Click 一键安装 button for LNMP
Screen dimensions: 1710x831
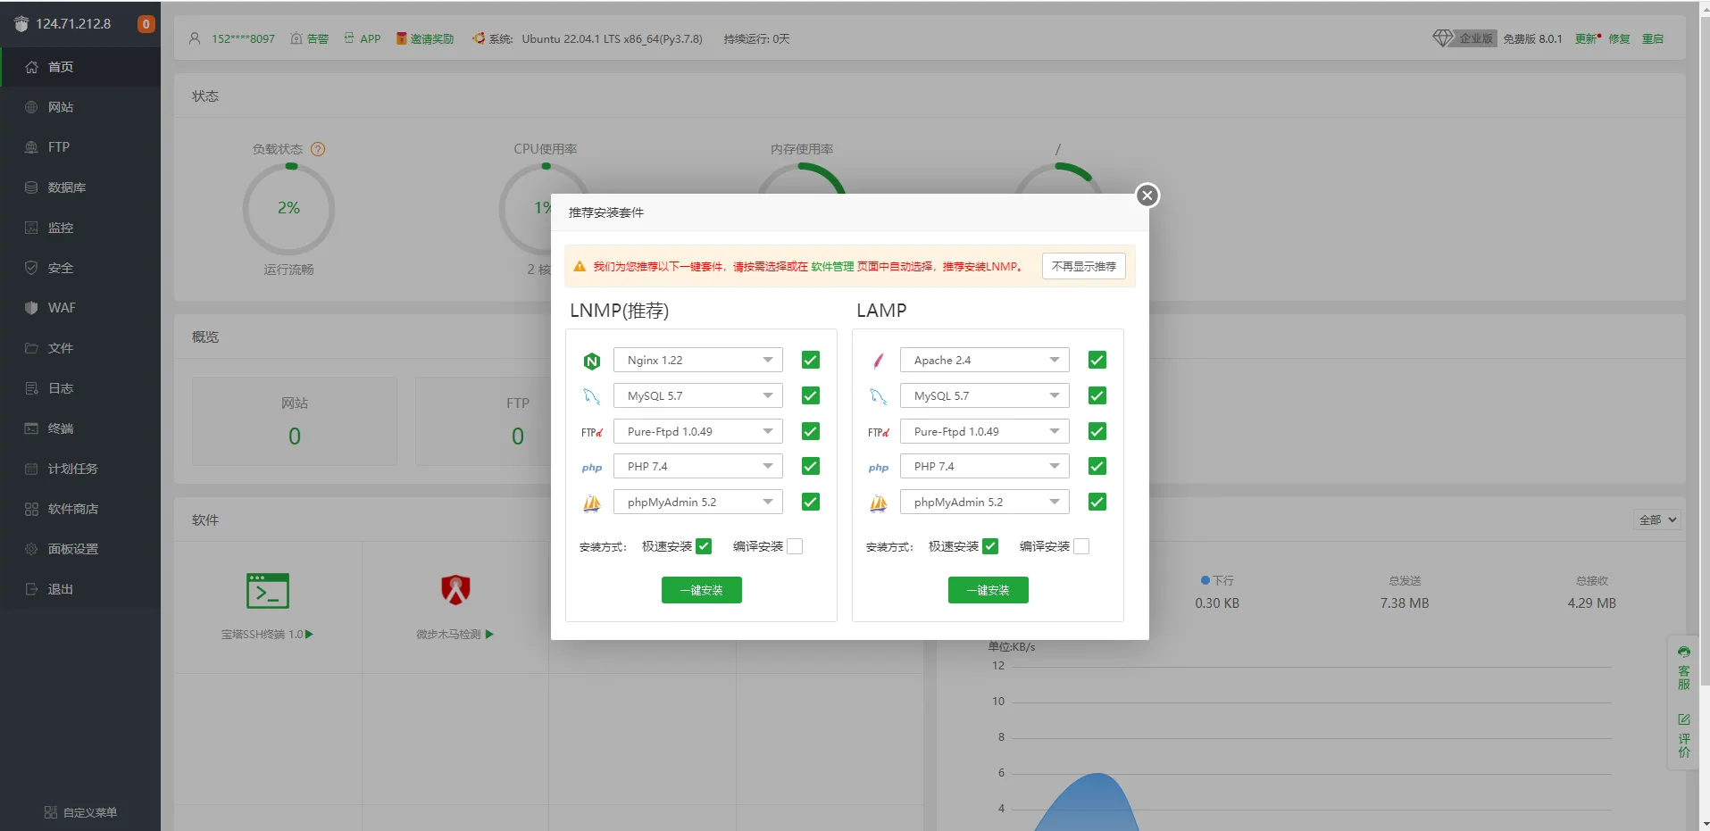pyautogui.click(x=702, y=590)
